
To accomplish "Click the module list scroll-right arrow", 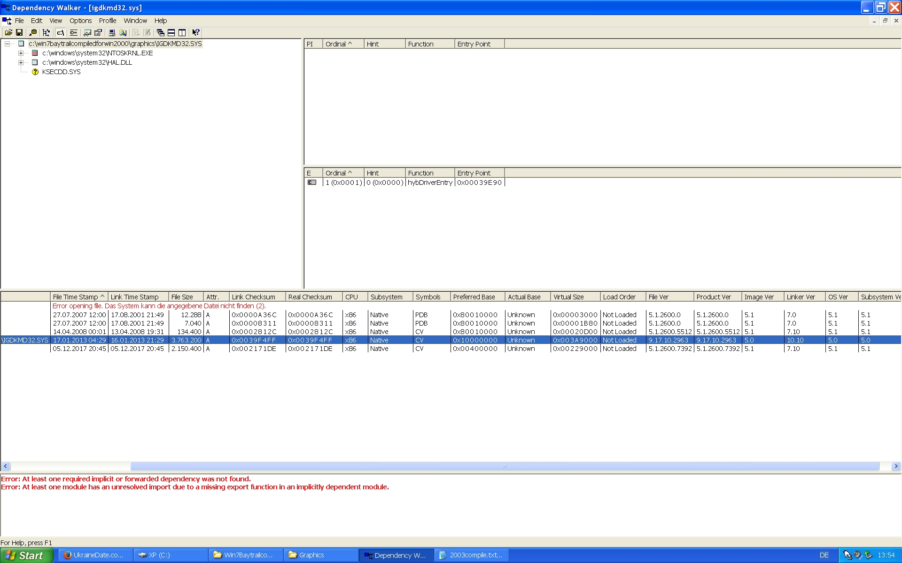I will click(896, 466).
